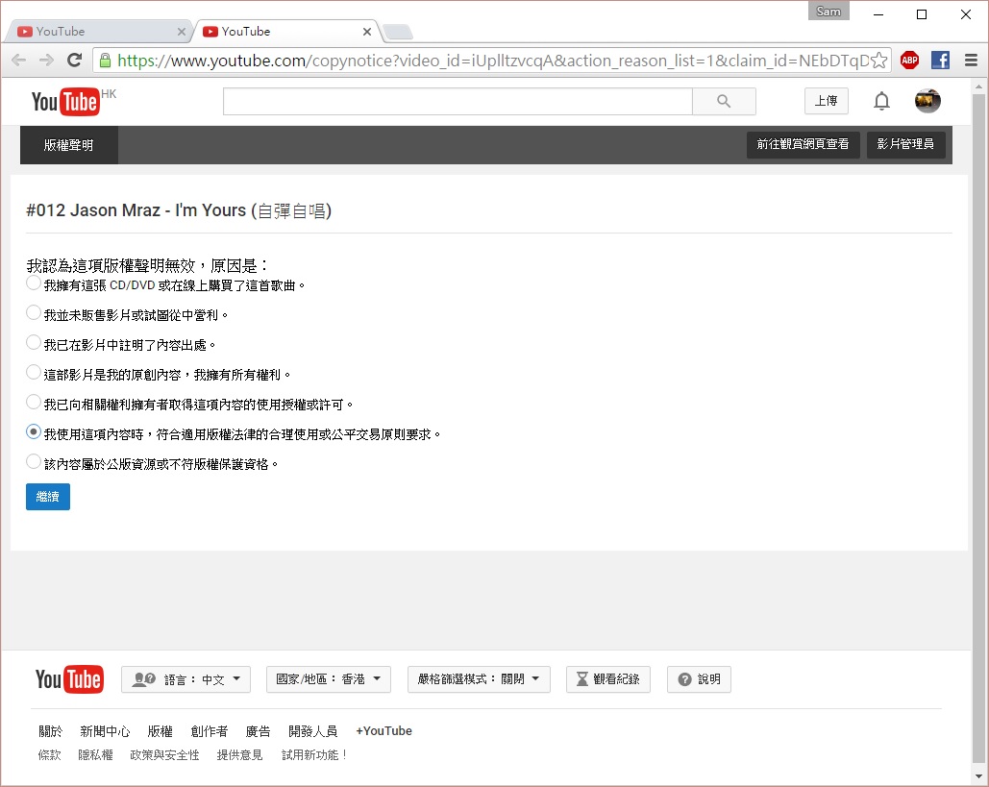The height and width of the screenshot is (787, 989).
Task: Select 我並未販售影片或試圖從中營利 option
Action: pyautogui.click(x=34, y=313)
